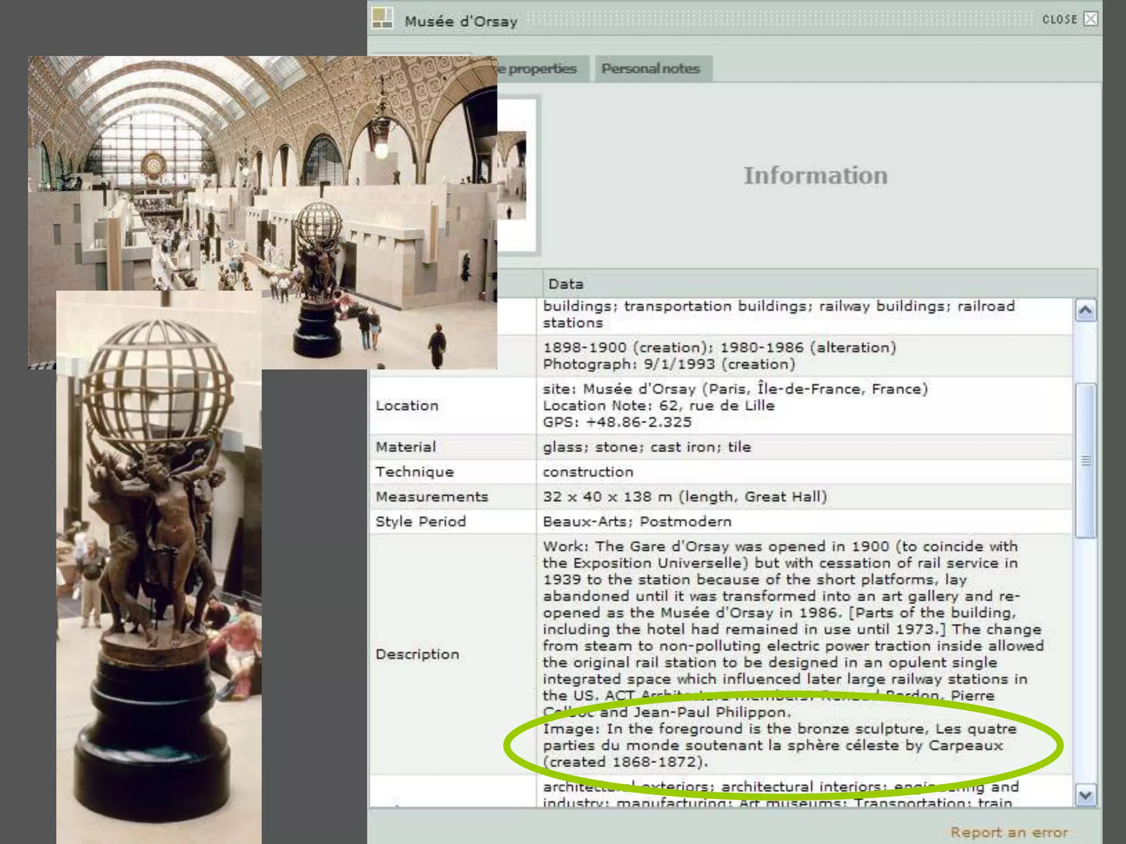Click the vertical scrollbar thumb
The width and height of the screenshot is (1126, 844).
point(1085,460)
